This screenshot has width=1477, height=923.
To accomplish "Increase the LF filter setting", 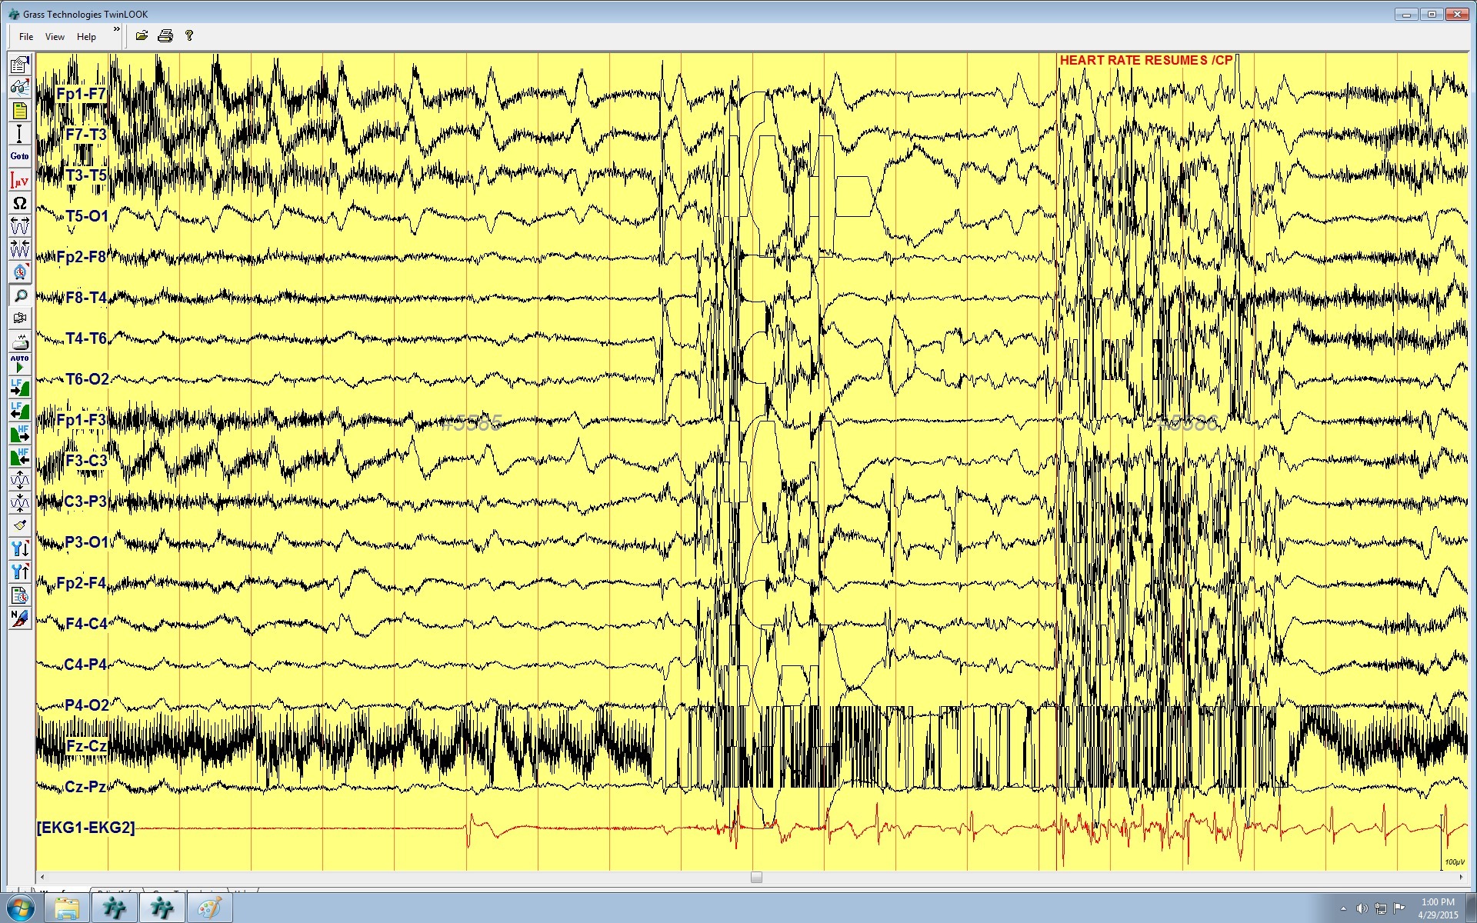I will [x=19, y=387].
